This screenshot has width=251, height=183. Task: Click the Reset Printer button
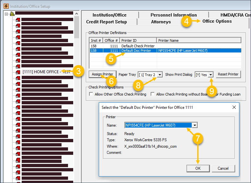click(228, 74)
